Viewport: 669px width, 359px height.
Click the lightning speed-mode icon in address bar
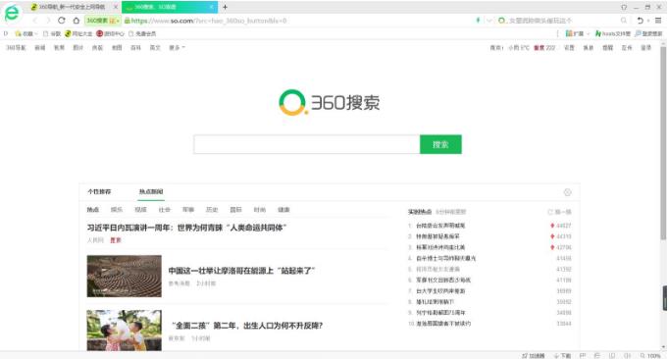[478, 20]
